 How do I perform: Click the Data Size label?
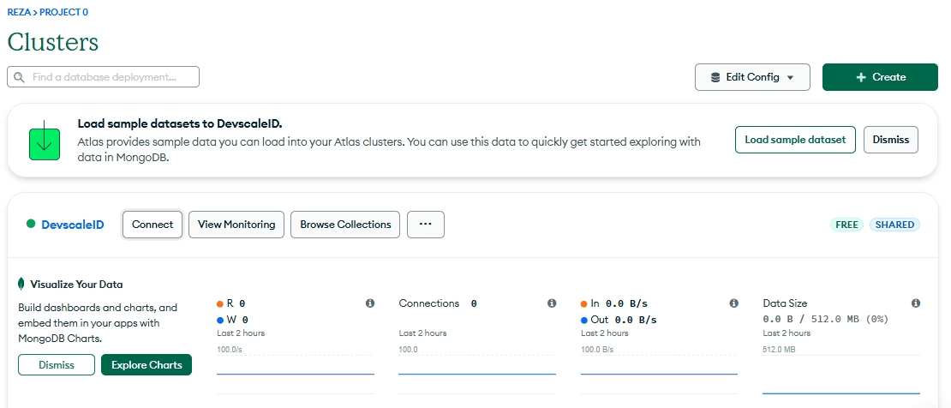785,303
